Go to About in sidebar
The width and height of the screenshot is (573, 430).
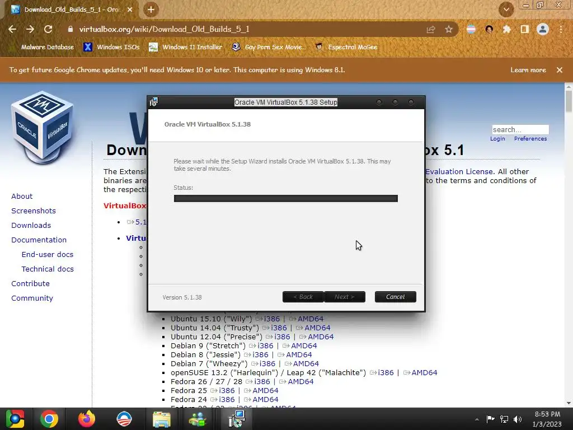(22, 197)
